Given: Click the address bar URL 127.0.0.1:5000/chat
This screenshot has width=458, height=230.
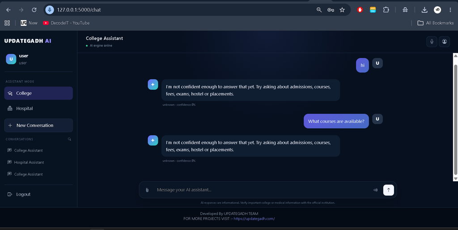Looking at the screenshot, I should pos(79,10).
